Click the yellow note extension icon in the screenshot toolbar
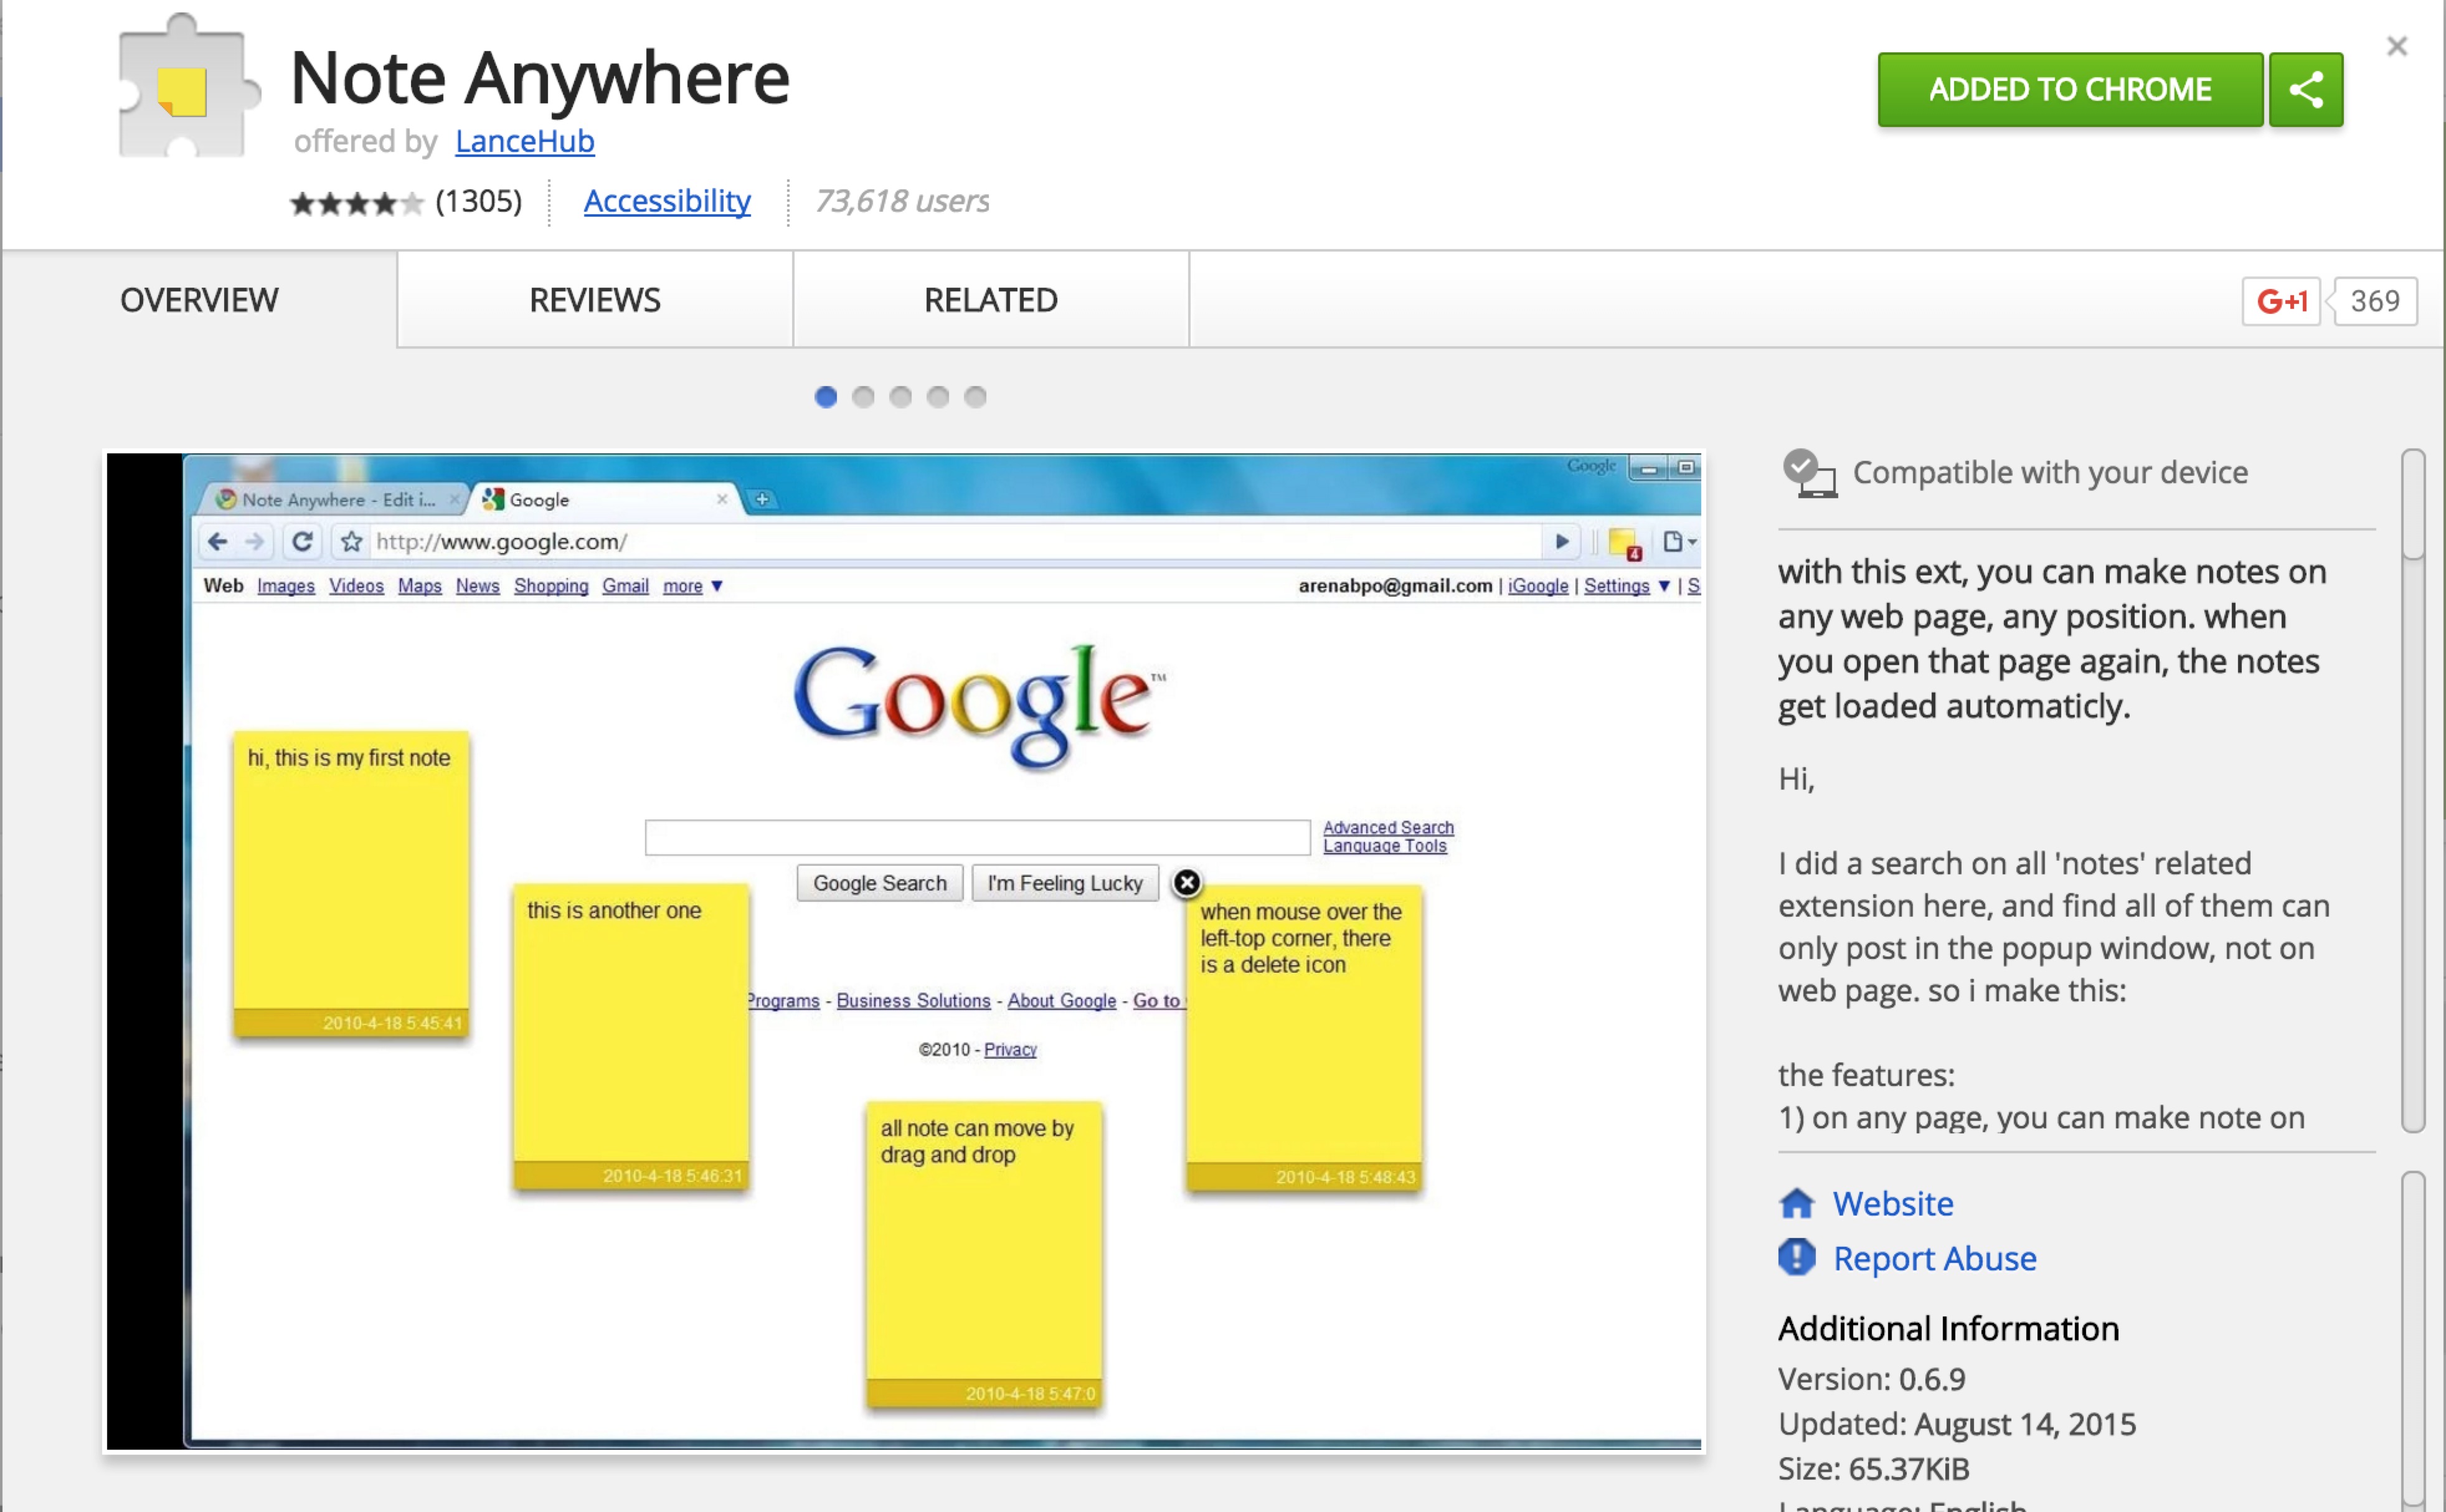The height and width of the screenshot is (1512, 2446). [x=1621, y=542]
